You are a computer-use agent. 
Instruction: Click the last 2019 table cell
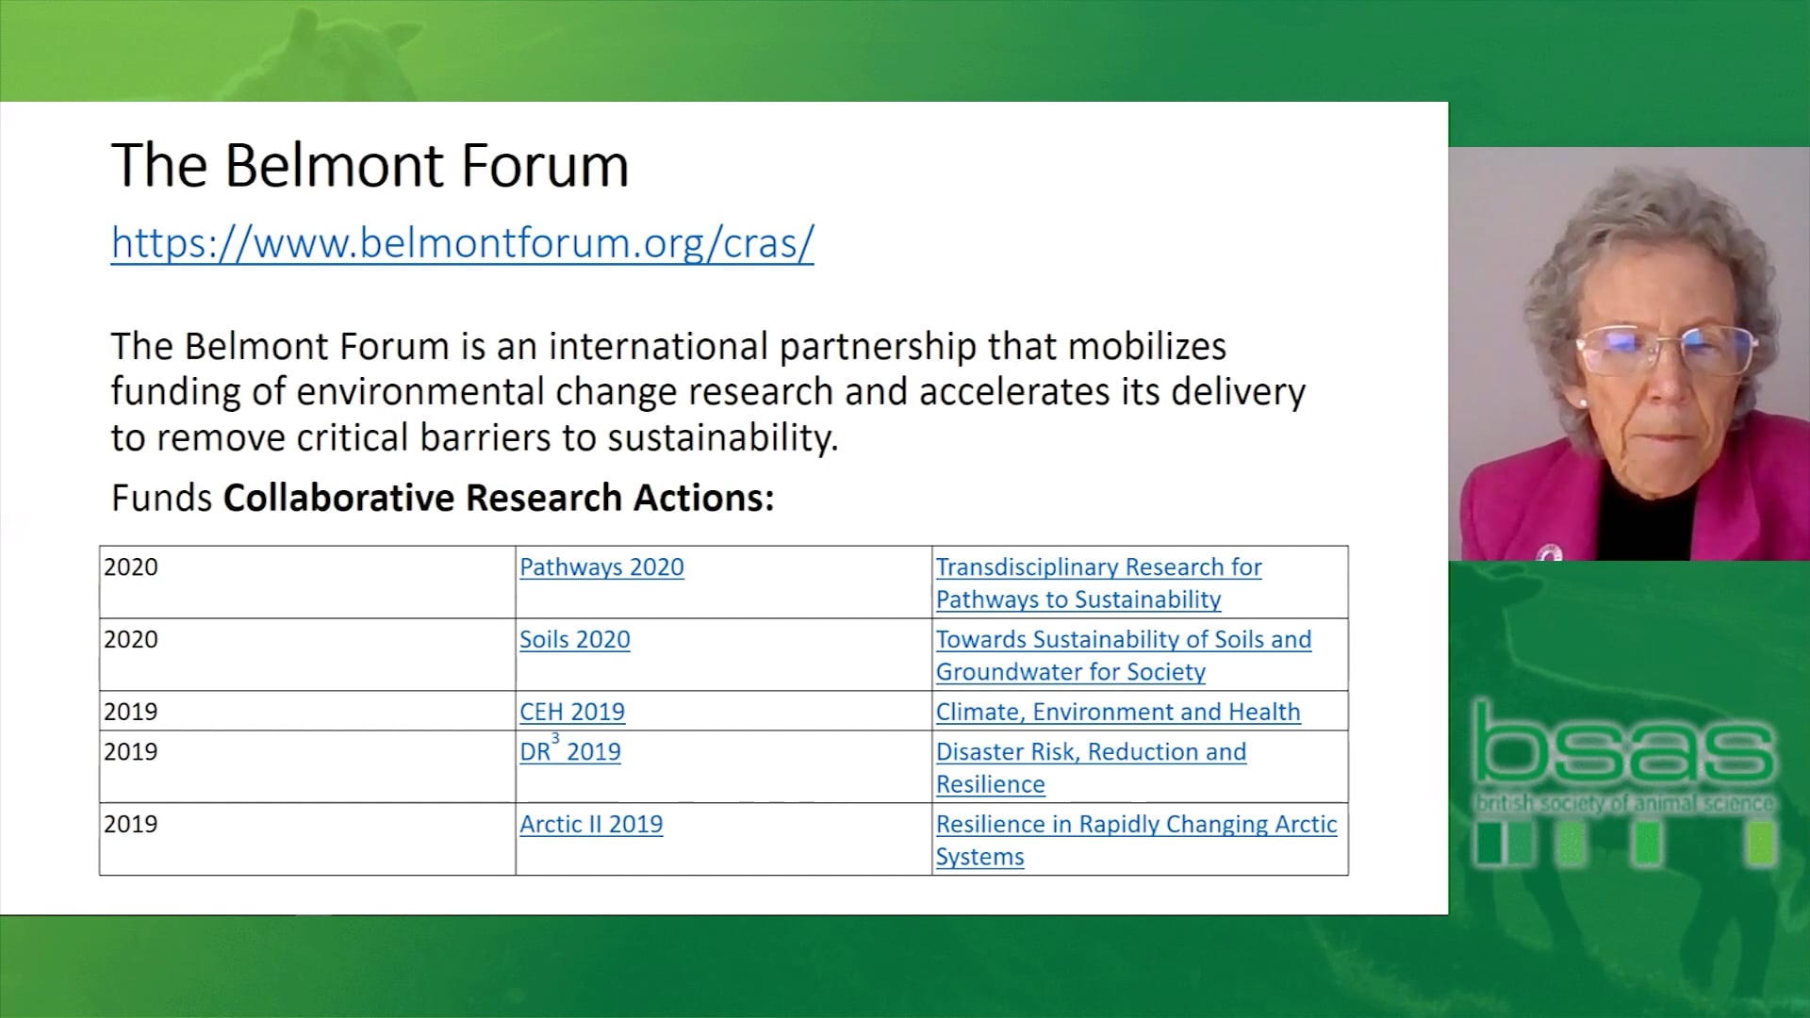click(131, 825)
